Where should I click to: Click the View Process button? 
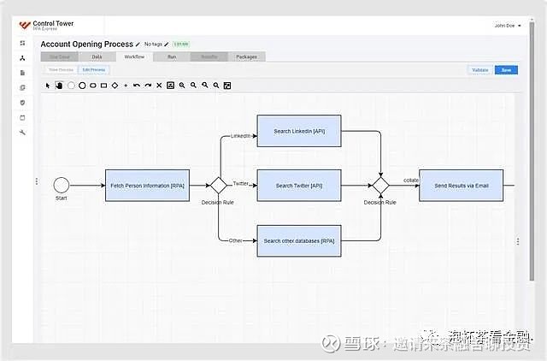61,70
